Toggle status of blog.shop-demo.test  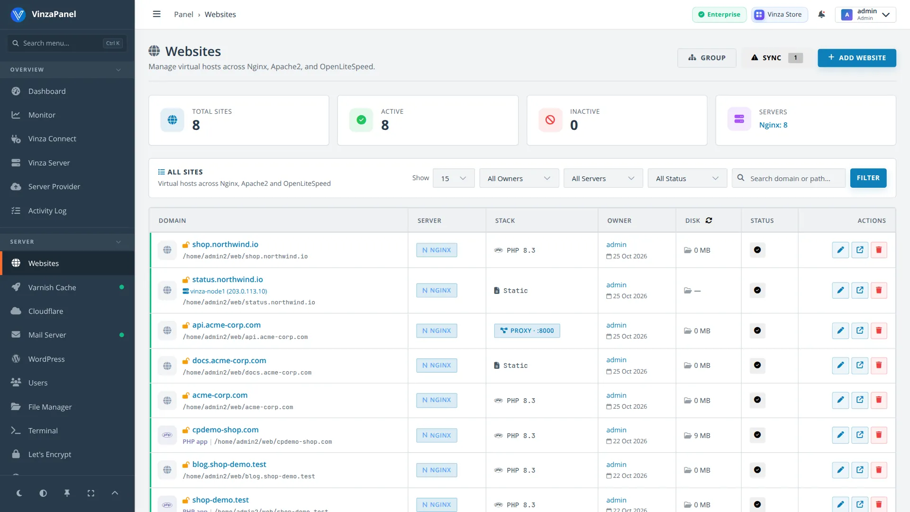tap(757, 470)
